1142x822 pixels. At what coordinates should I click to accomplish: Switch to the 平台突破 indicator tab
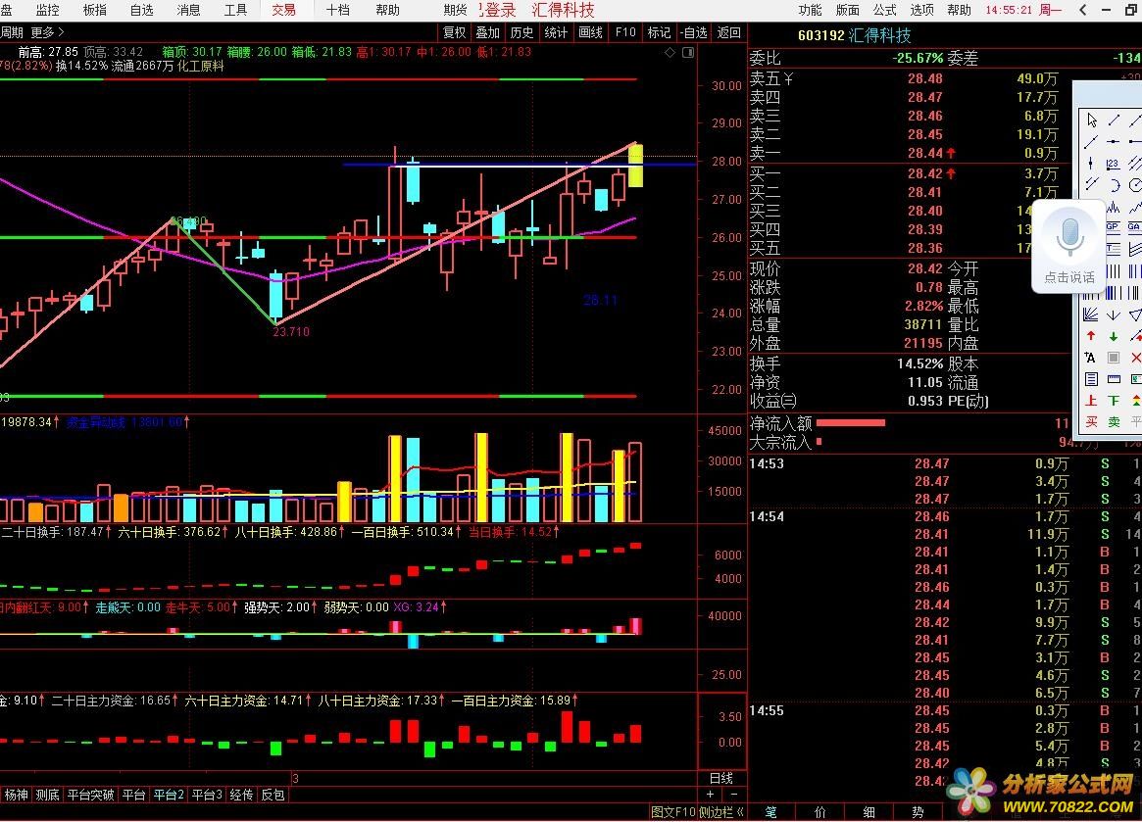tap(90, 795)
